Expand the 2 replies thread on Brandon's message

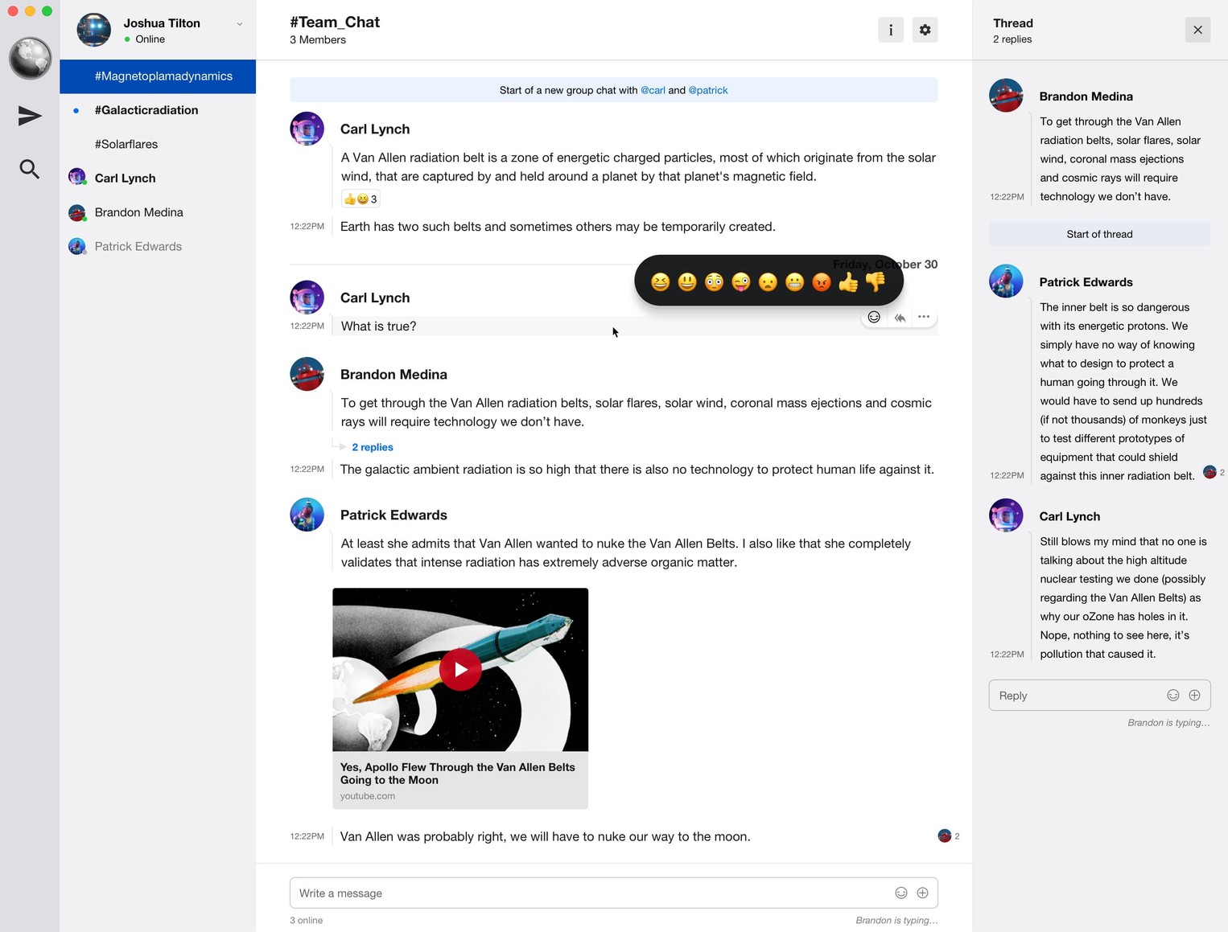(x=372, y=447)
